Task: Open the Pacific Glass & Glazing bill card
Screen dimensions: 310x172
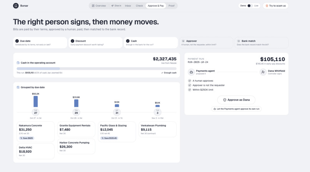Action: pos(117,132)
